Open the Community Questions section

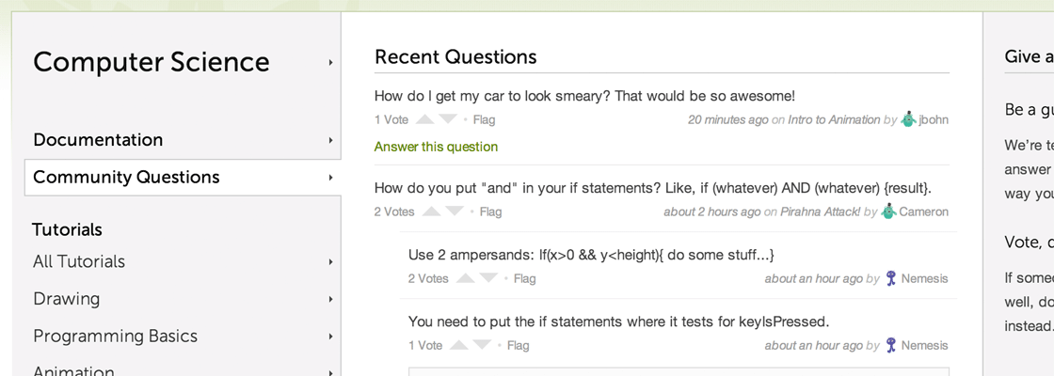coord(183,178)
